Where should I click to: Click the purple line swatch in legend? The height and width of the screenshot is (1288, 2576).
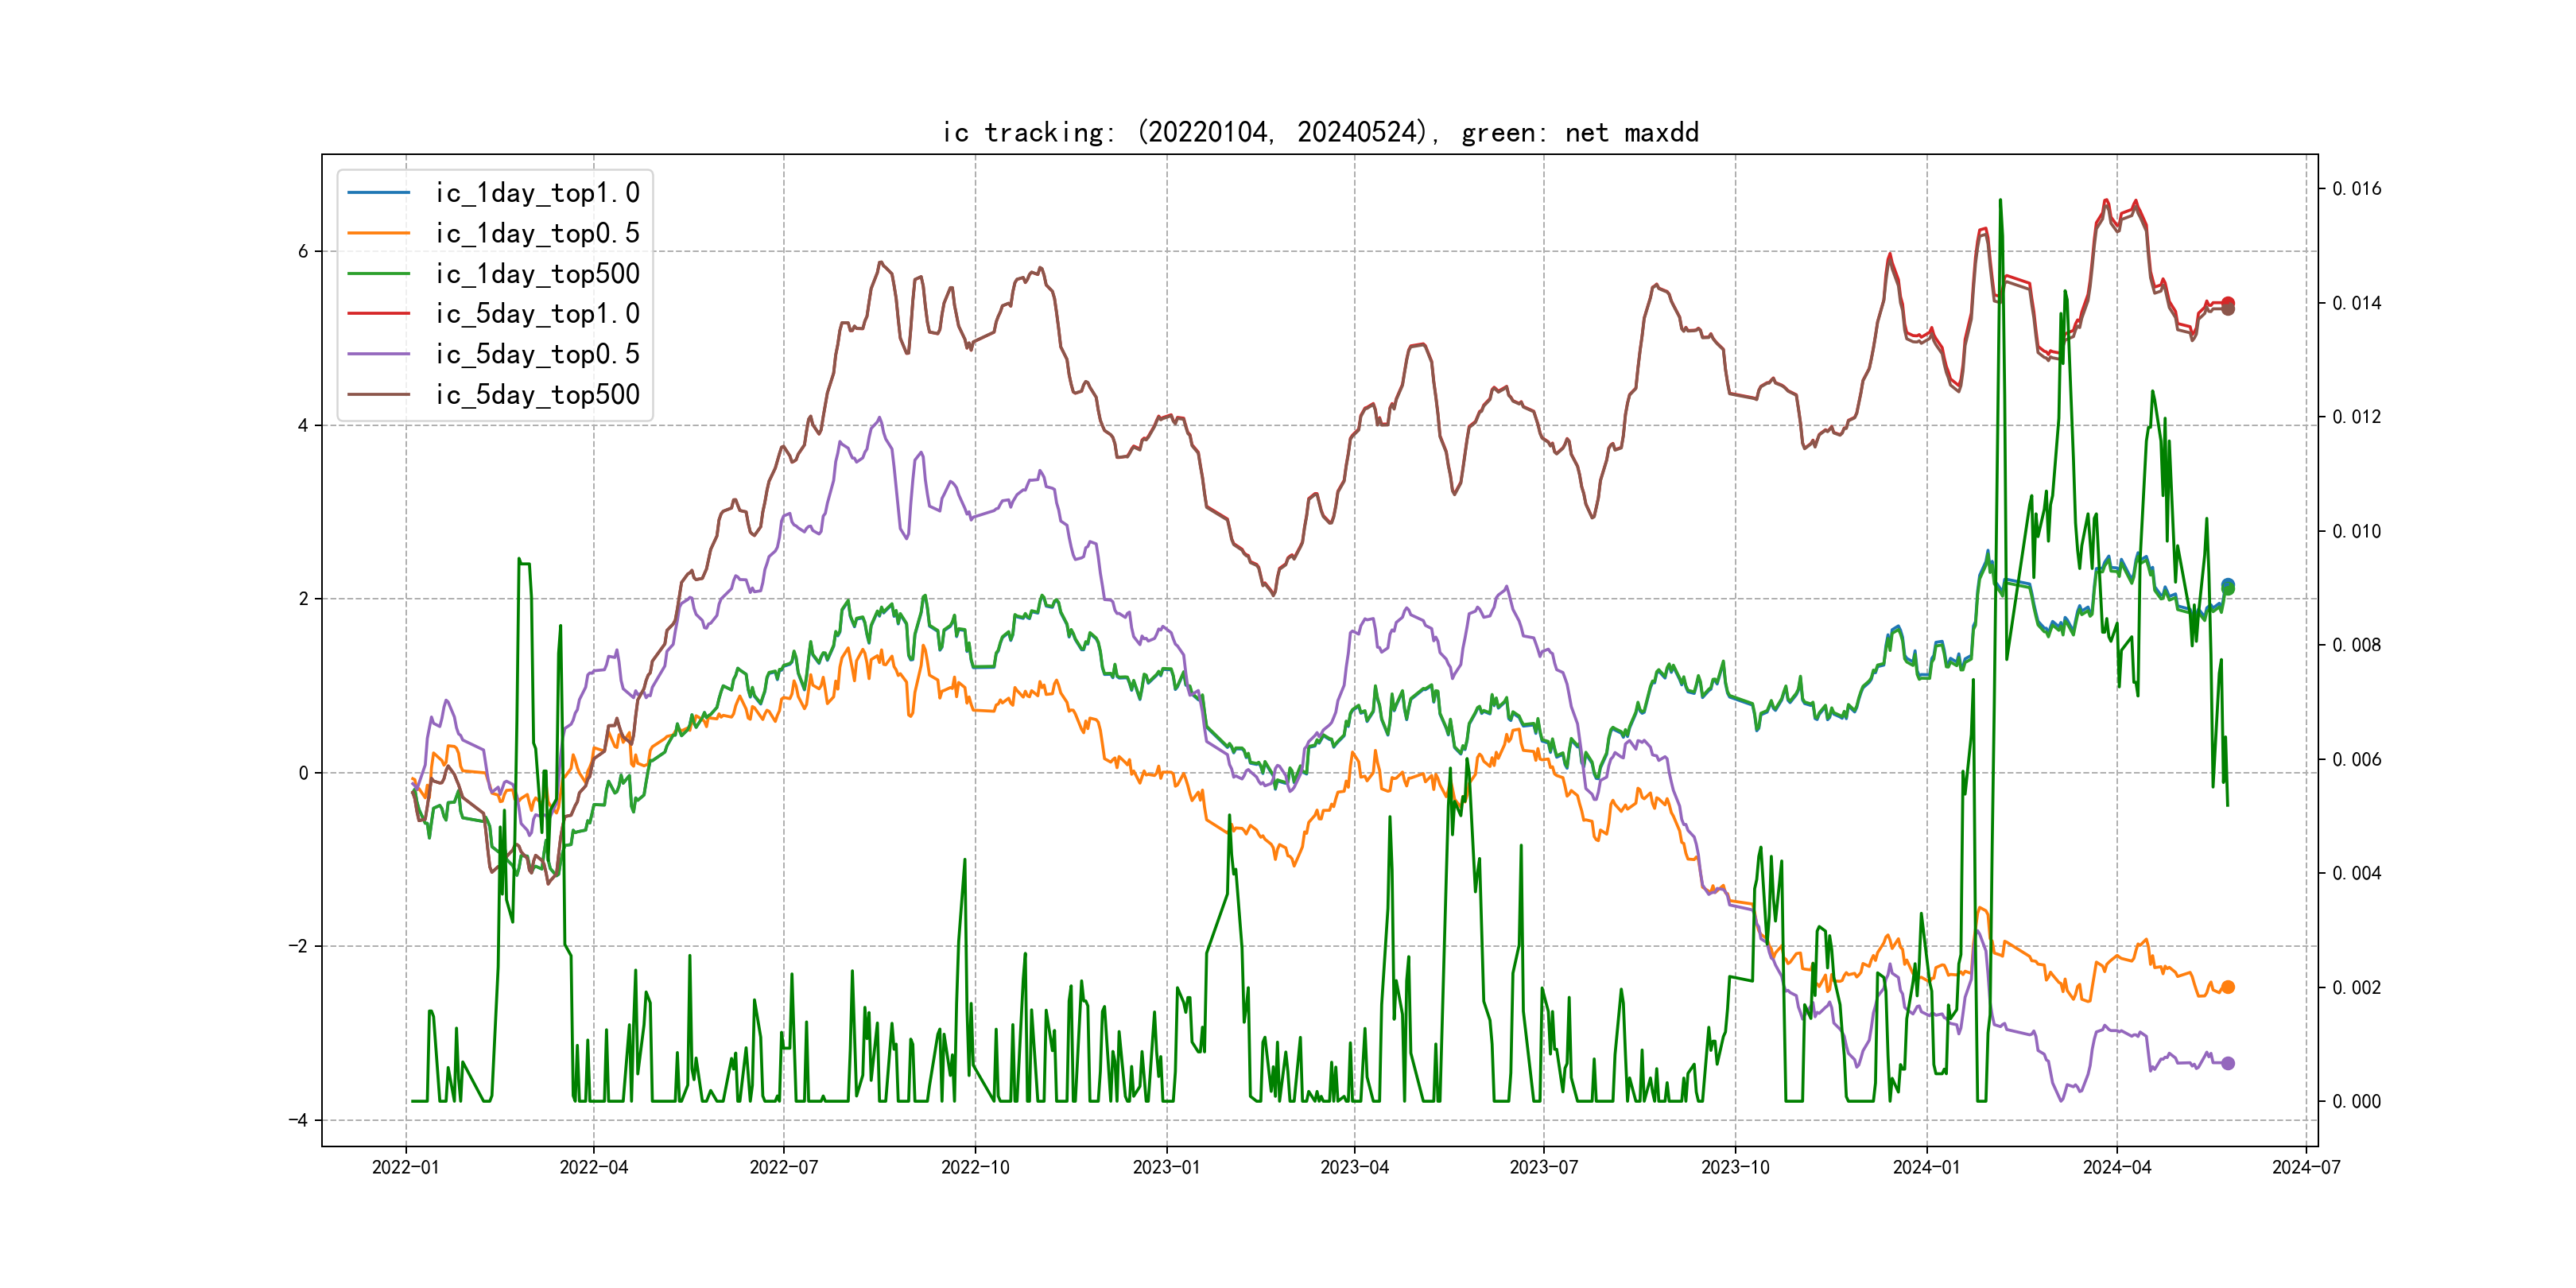(378, 354)
